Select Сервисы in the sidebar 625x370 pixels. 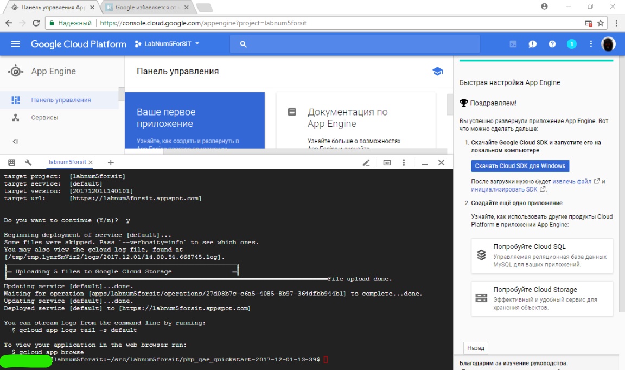[x=59, y=118]
